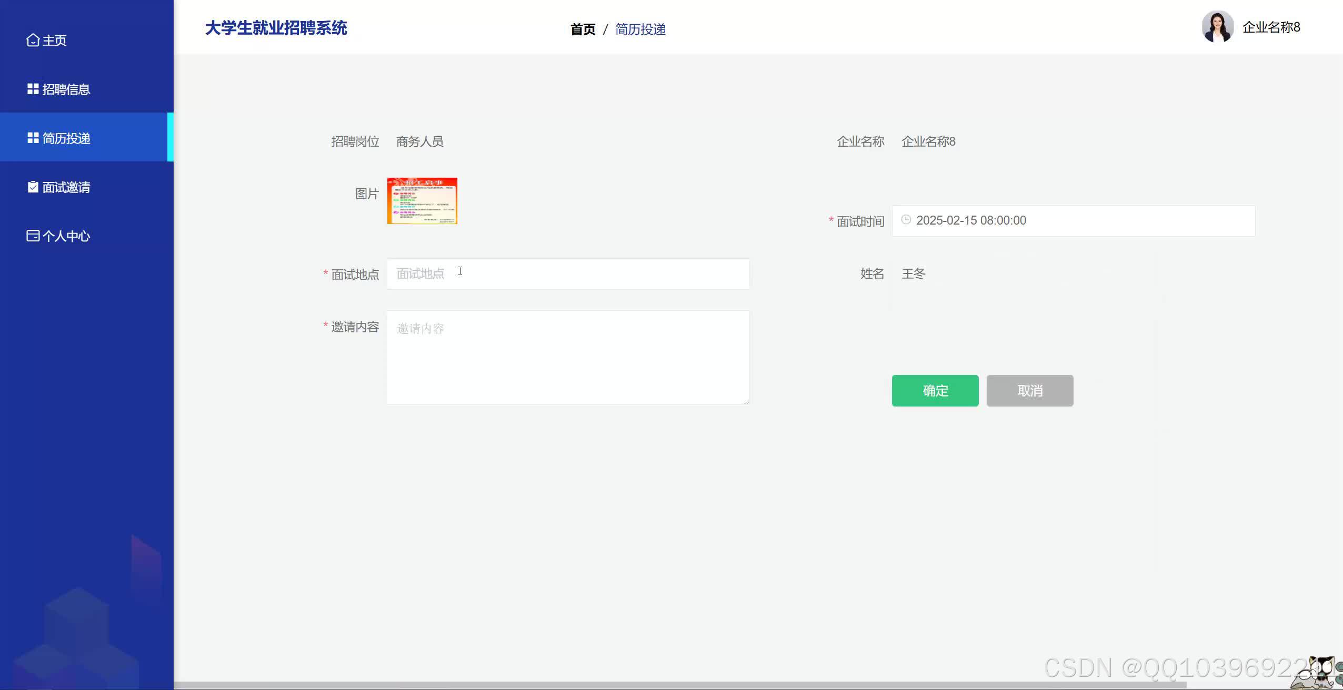Click the 邀请内容 textarea
This screenshot has height=690, width=1343.
click(567, 358)
